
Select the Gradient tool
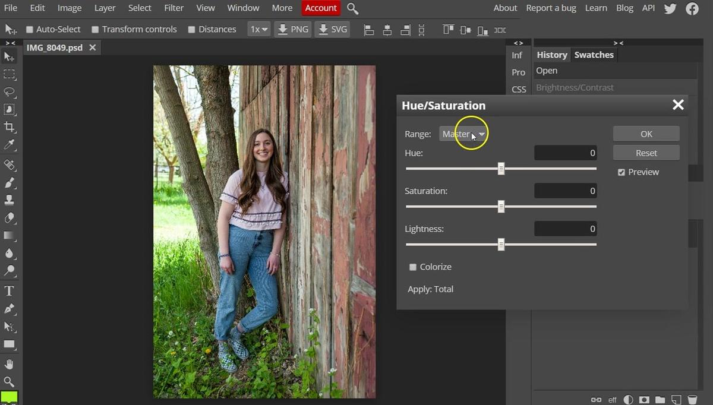click(10, 236)
